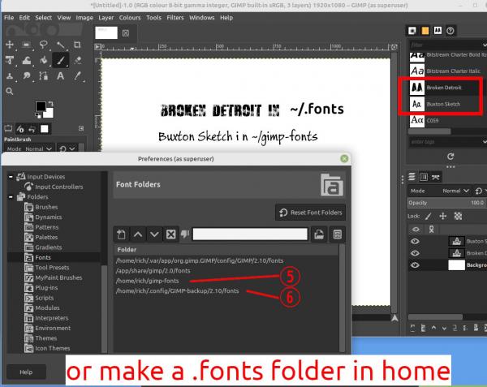Collapse the Input Devices tree node
Screen dimensions: 487x387
point(11,177)
